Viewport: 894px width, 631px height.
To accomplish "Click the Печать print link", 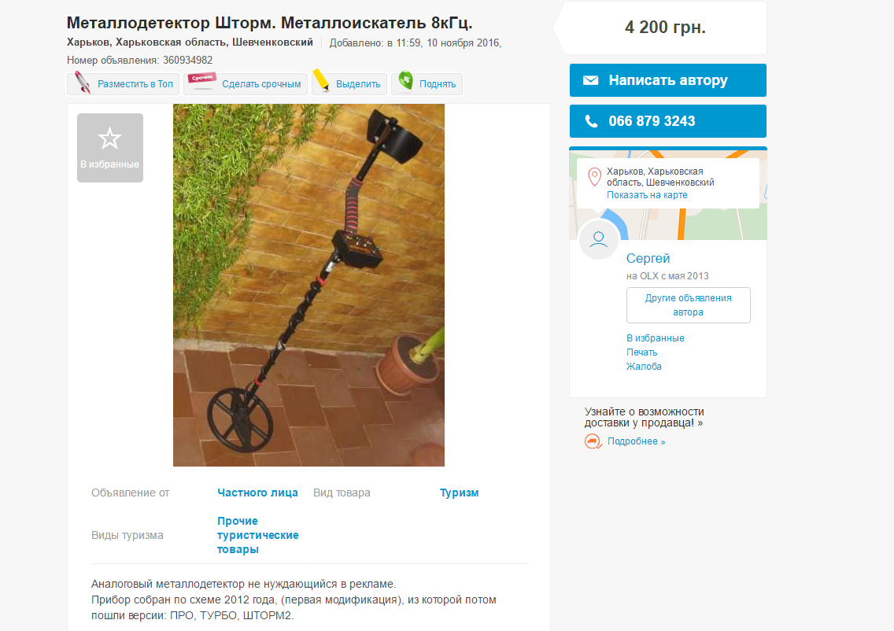I will tap(641, 352).
